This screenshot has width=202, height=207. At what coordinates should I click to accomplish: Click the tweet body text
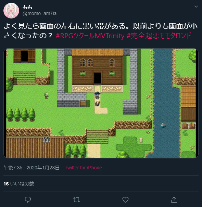click(x=100, y=31)
